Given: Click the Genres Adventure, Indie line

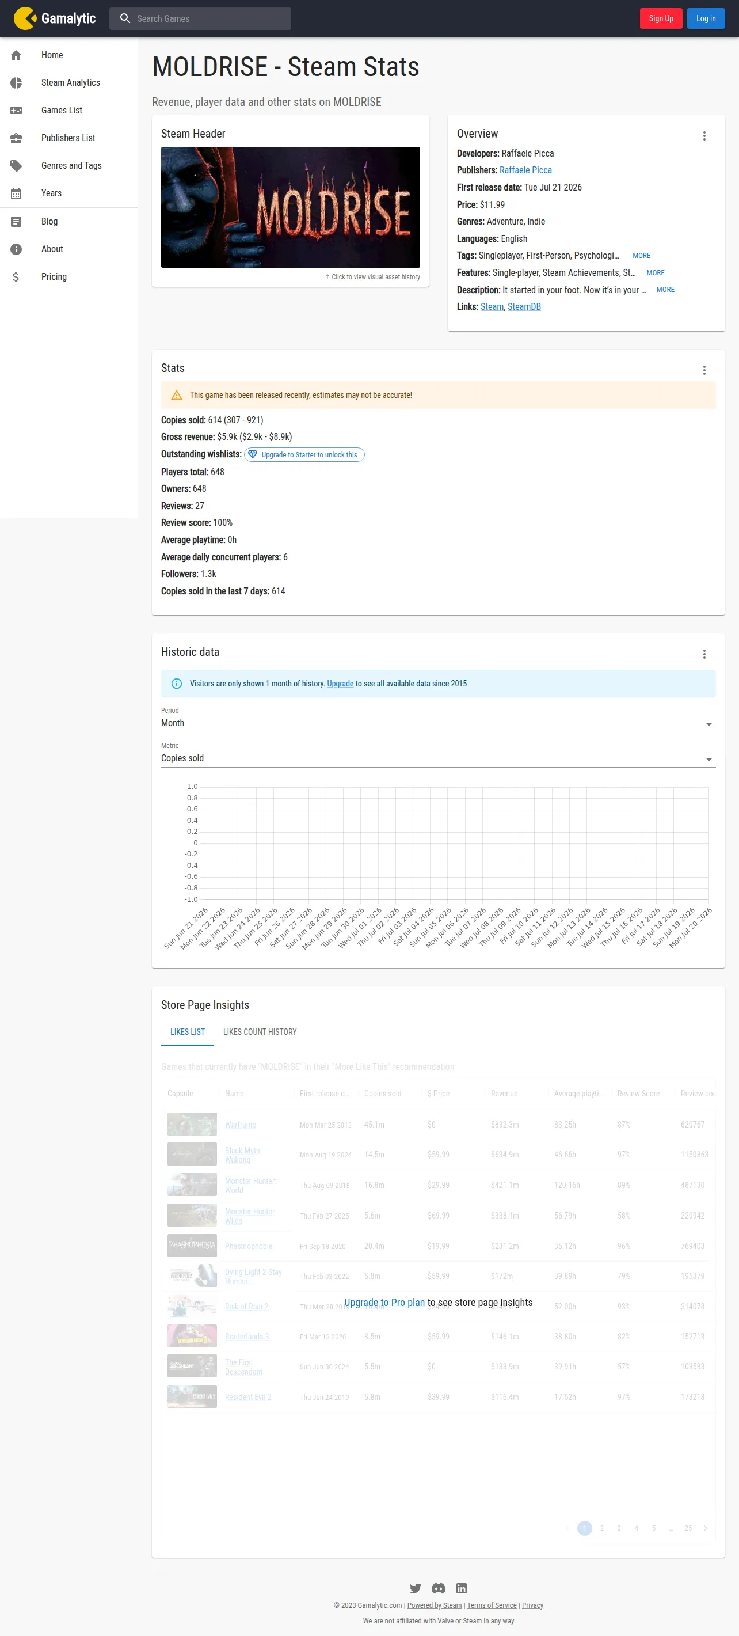Looking at the screenshot, I should pyautogui.click(x=501, y=222).
